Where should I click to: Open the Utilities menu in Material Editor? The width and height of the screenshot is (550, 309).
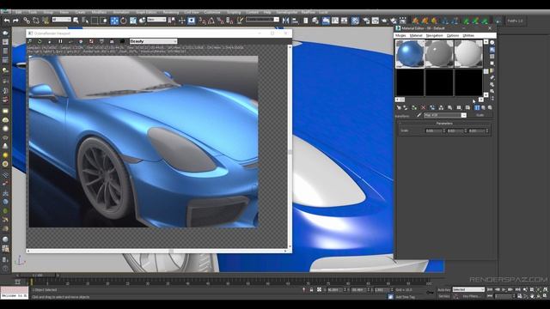(x=468, y=35)
